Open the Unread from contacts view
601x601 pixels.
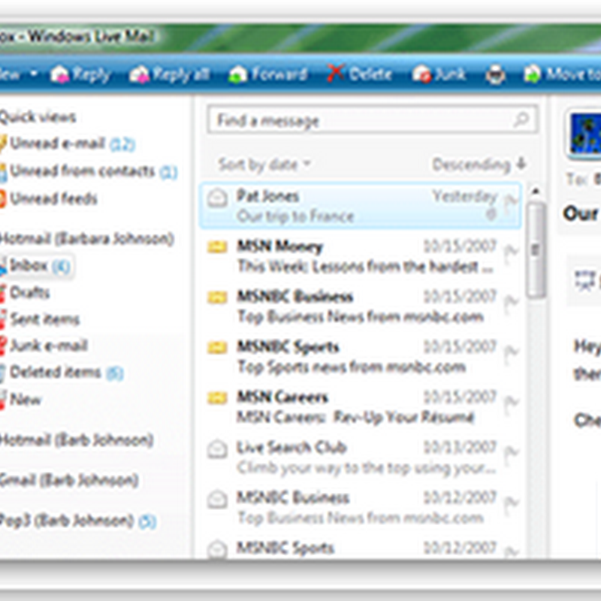tap(89, 171)
